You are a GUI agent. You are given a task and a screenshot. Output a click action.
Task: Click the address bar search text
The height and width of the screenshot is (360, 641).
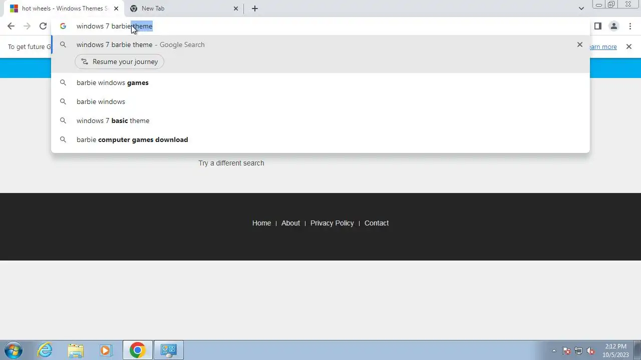(114, 26)
